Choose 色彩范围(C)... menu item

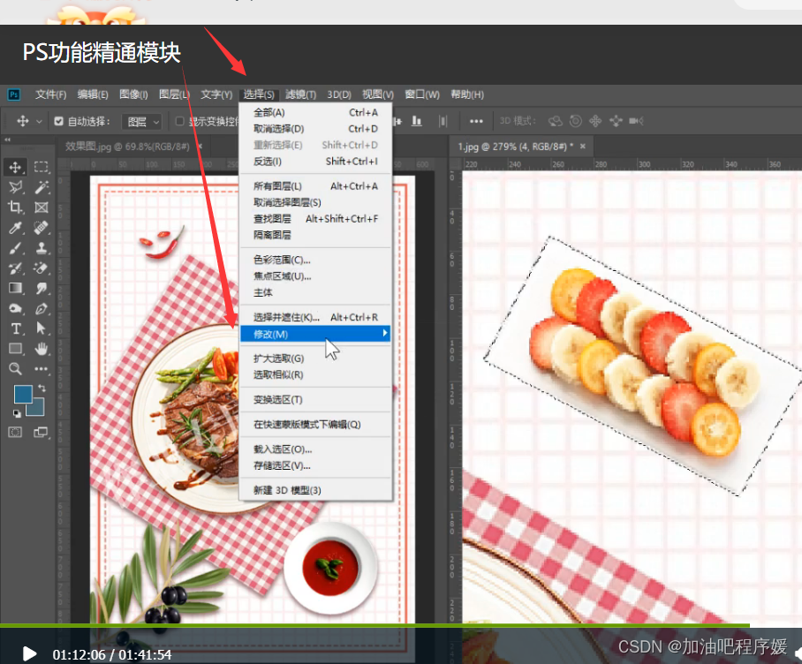click(315, 260)
